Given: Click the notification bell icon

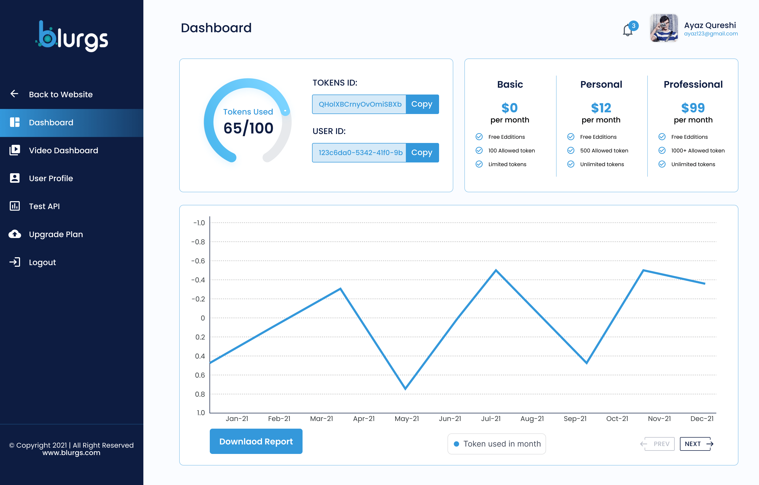Looking at the screenshot, I should [x=627, y=31].
